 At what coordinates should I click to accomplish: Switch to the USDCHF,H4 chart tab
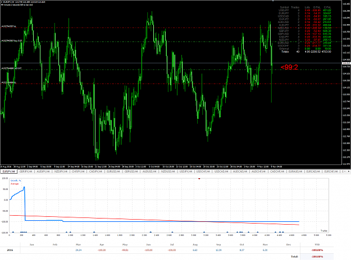[x=203, y=171]
